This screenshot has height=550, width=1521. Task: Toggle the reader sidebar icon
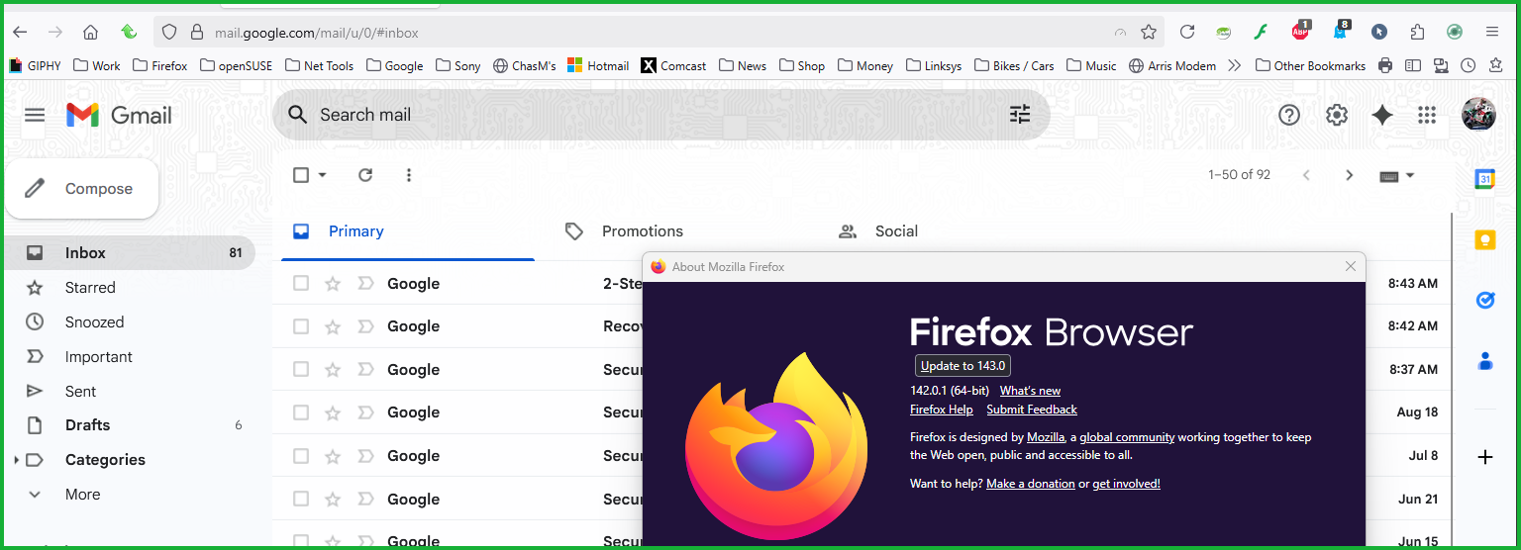[1413, 65]
